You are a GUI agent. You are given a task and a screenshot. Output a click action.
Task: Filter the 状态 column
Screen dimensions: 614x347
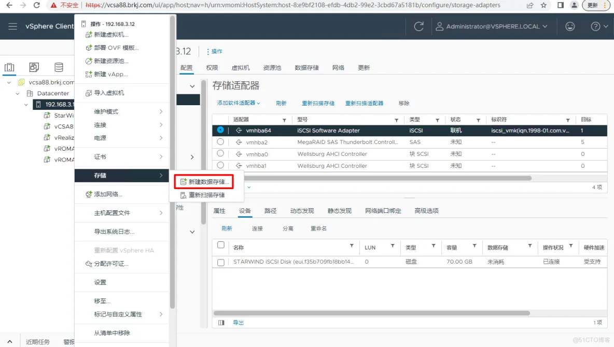[478, 120]
